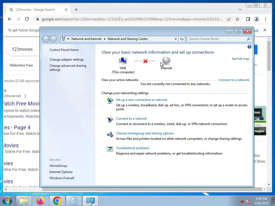
Task: Click the VM1 computer icon
Action: coord(123,61)
